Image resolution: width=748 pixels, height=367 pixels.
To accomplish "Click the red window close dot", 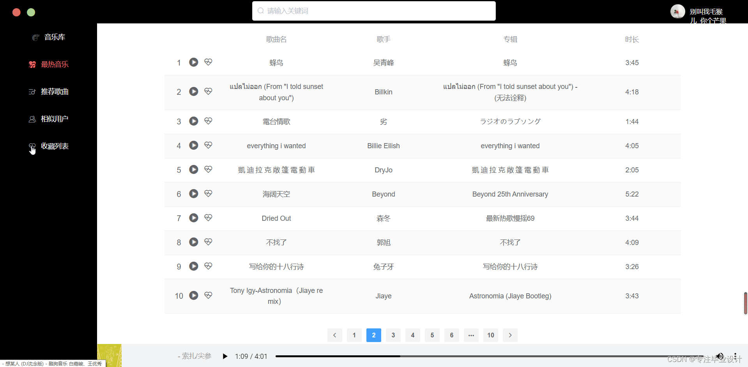I will click(16, 12).
